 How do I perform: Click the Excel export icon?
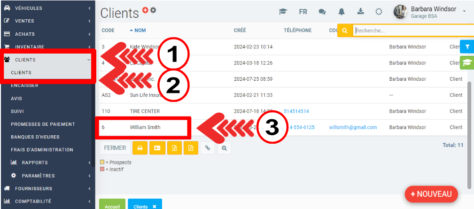(x=174, y=147)
